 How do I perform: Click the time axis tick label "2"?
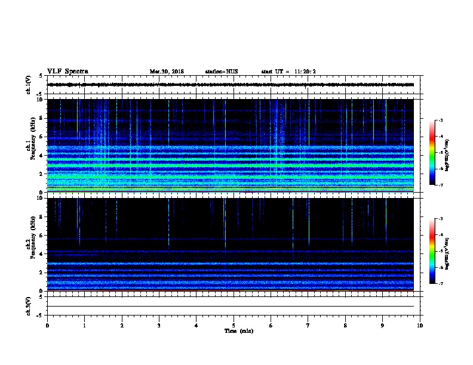click(x=122, y=326)
